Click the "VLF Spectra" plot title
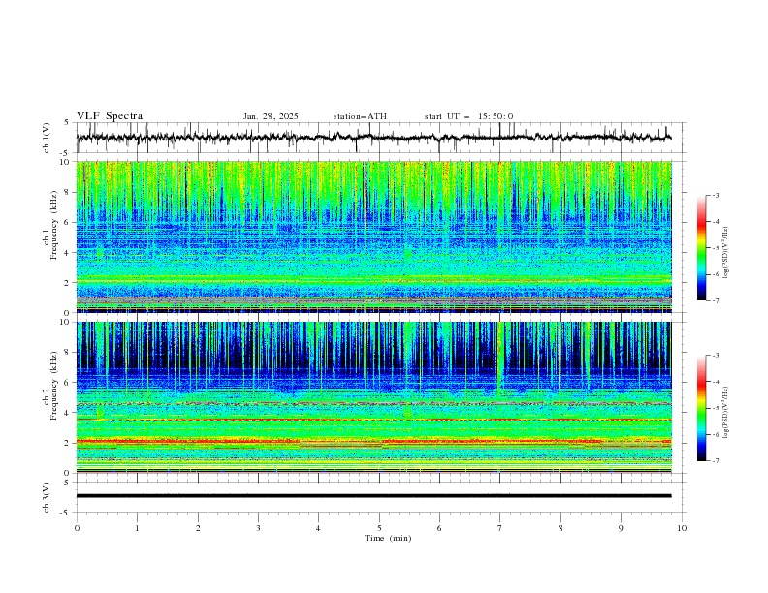The image size is (768, 593). [110, 116]
